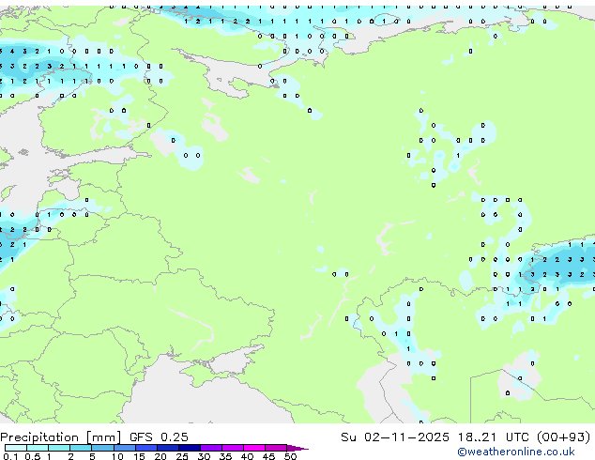Click the 1–2 mm legend color swatch

[x=59, y=448]
